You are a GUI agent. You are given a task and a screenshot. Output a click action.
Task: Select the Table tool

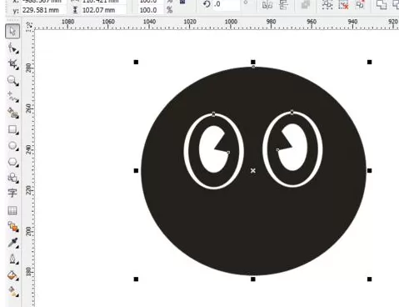(12, 210)
